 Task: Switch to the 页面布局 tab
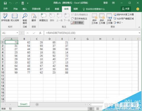click(36, 9)
